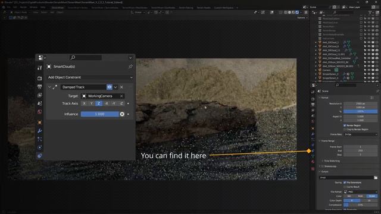
Task: Delete the Damped Track constraint
Action: [121, 87]
